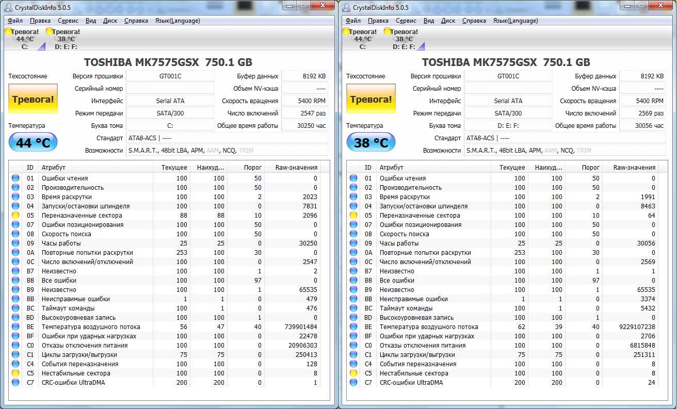Click the 44 °C temperature indicator
The width and height of the screenshot is (677, 409).
[33, 143]
